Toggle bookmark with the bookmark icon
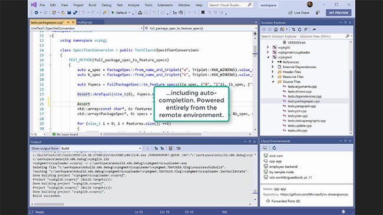Screen dimensions: 383x215 203,12
